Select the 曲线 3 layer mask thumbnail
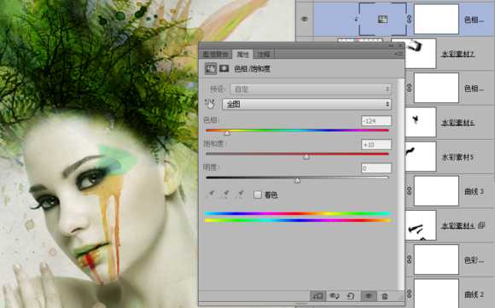This screenshot has height=308, width=495. (x=436, y=191)
